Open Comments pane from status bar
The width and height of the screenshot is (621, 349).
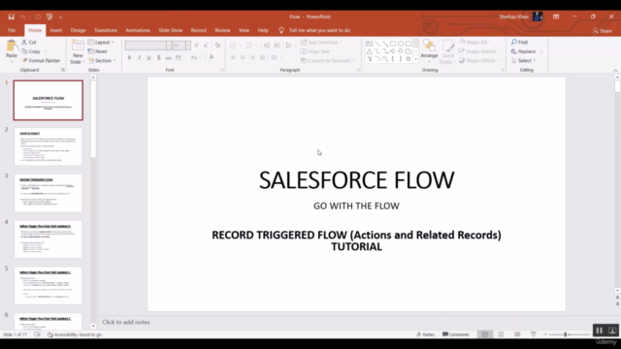[x=456, y=334]
